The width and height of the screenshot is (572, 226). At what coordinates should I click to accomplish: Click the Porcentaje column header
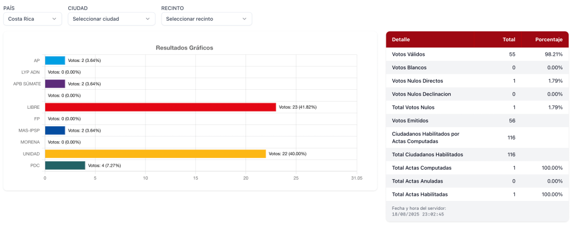549,40
